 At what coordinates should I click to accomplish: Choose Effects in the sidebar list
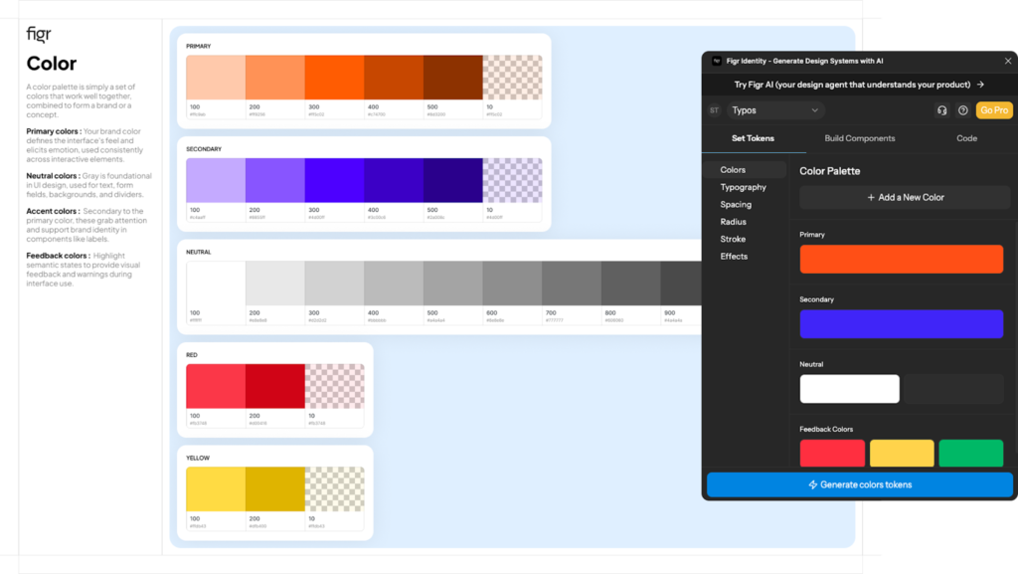[734, 257]
